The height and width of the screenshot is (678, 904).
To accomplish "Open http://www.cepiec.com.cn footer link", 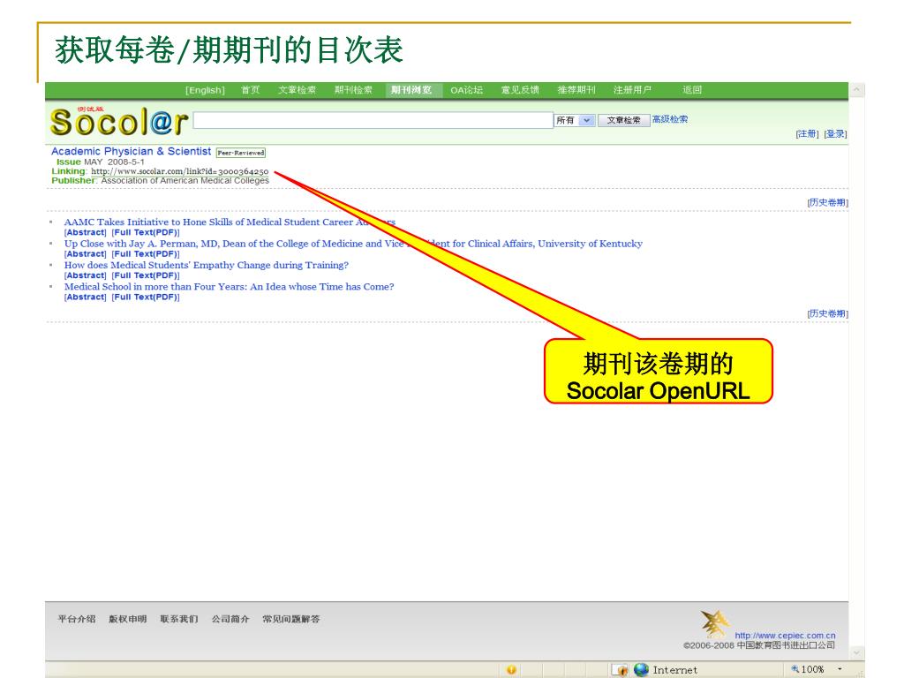I will click(x=785, y=636).
